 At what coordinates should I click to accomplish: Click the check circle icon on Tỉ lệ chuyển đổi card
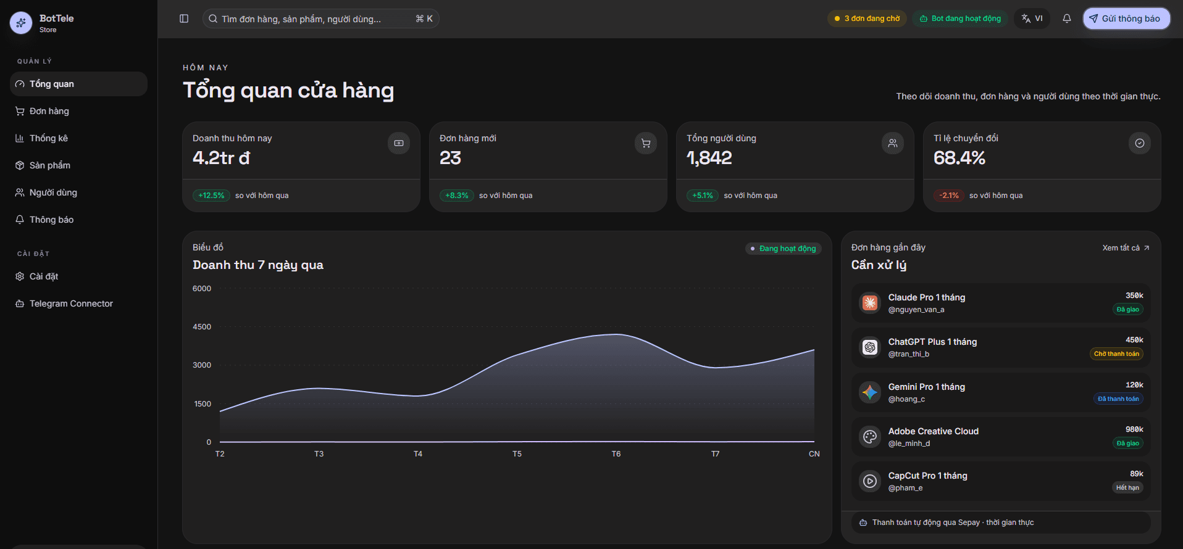click(1140, 143)
